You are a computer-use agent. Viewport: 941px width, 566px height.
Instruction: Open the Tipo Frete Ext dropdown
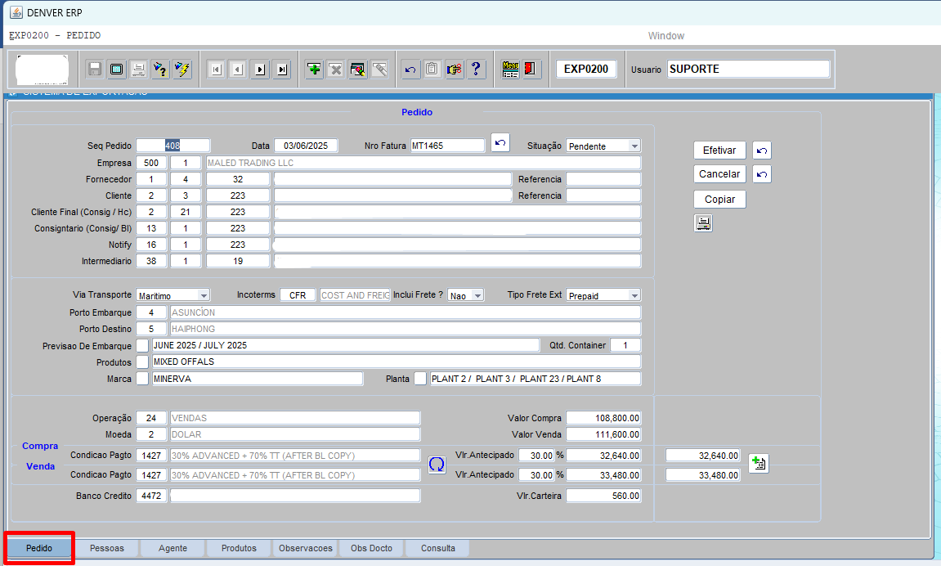click(x=634, y=295)
